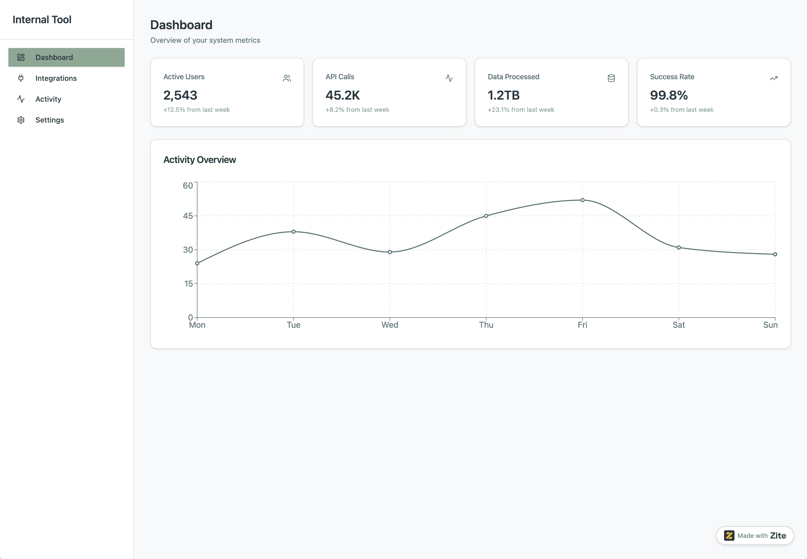This screenshot has height=559, width=807.
Task: Click the Integrations plug icon
Action: coord(21,78)
